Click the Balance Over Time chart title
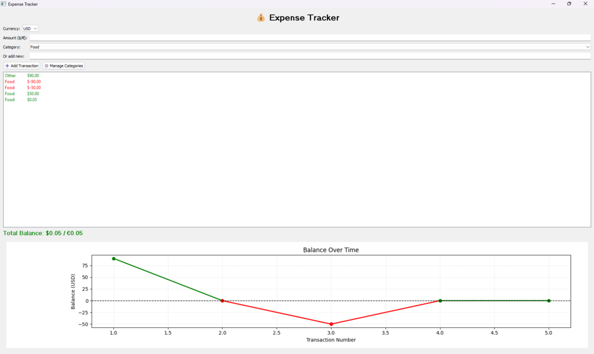Screen dimensions: 594x354 331,250
